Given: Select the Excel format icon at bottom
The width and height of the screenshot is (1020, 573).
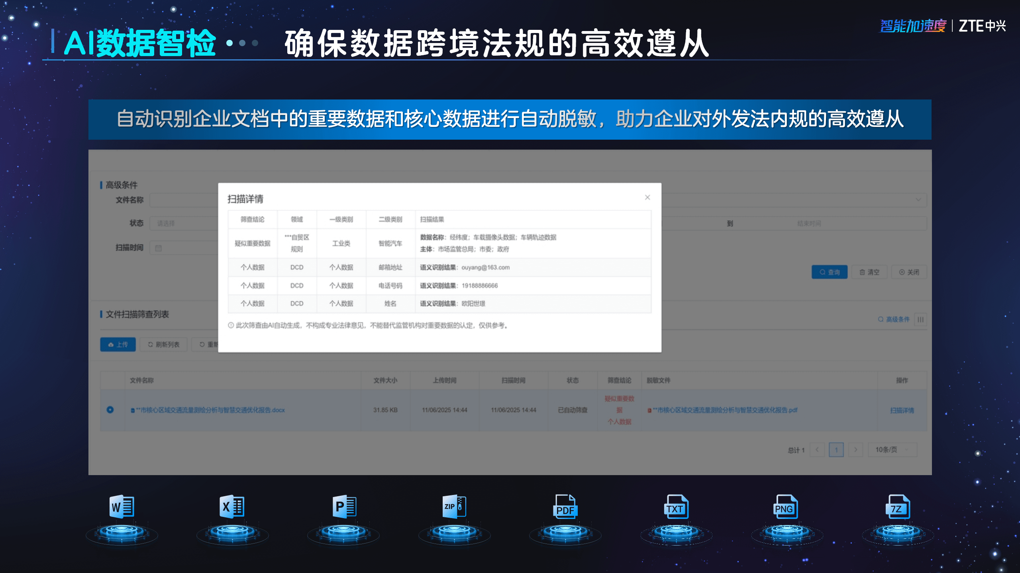Looking at the screenshot, I should [231, 507].
